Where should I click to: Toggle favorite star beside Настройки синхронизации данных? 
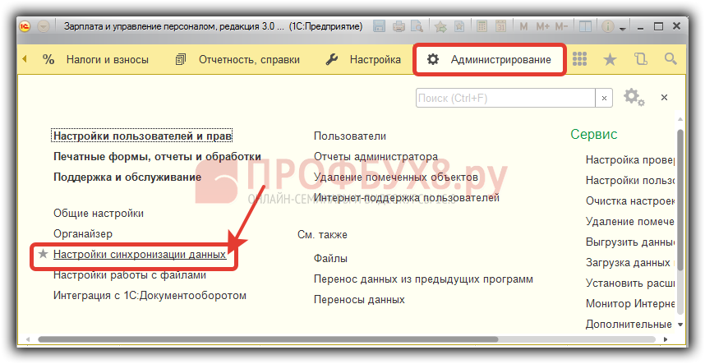coord(43,254)
